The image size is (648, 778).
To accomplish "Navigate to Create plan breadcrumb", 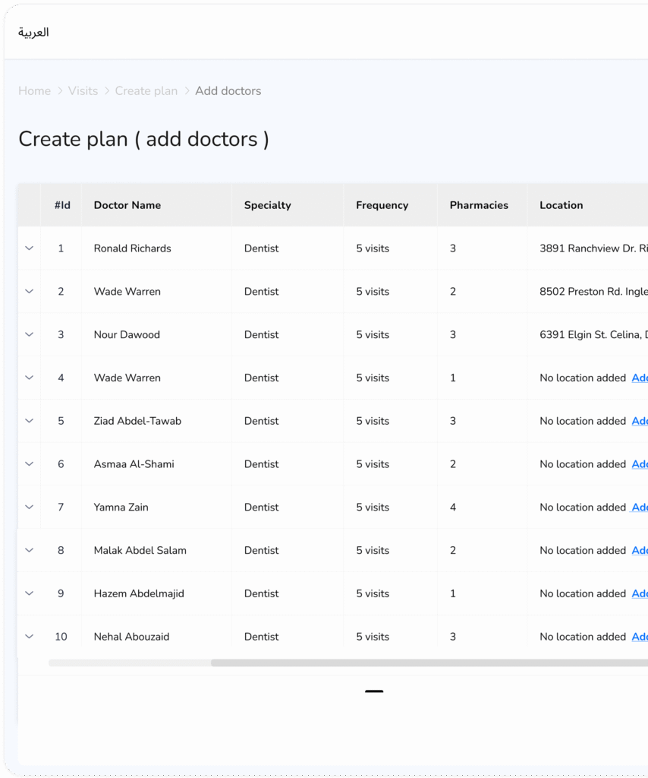I will pyautogui.click(x=146, y=91).
